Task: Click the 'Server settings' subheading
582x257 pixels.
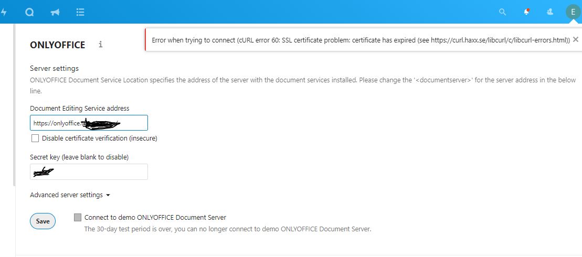Action: tap(54, 68)
